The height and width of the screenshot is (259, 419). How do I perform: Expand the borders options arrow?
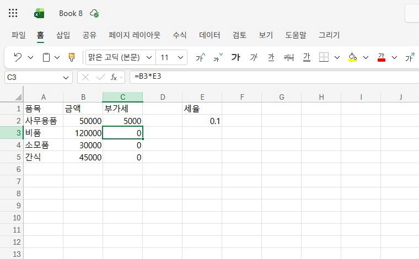[337, 57]
